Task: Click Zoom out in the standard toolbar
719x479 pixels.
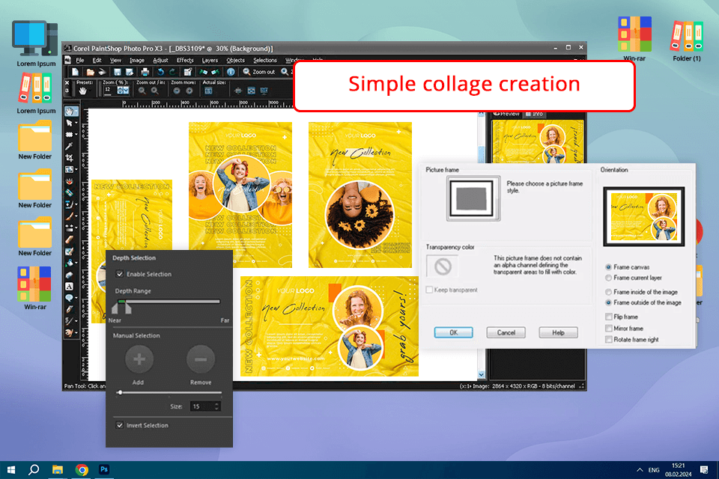Action: (258, 72)
